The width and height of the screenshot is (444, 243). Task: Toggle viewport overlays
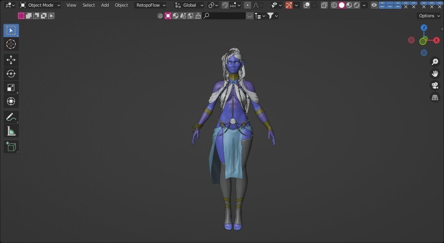[x=307, y=5]
